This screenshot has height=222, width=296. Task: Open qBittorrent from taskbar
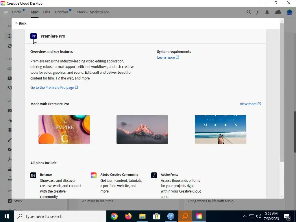[171, 216]
